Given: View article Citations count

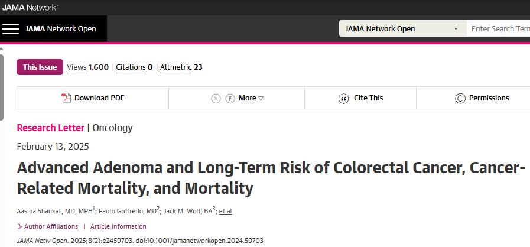Looking at the screenshot, I should coord(134,67).
